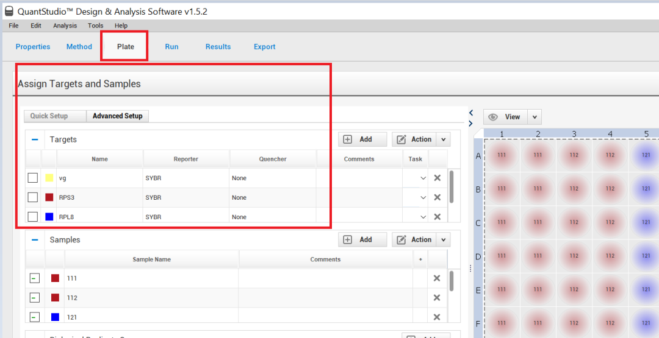This screenshot has height=338, width=659.
Task: Click sample 112 color swatch
Action: click(x=55, y=298)
